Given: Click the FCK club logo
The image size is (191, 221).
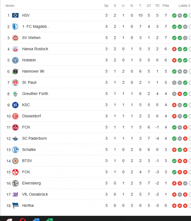Looking at the screenshot, I should click(x=15, y=172).
